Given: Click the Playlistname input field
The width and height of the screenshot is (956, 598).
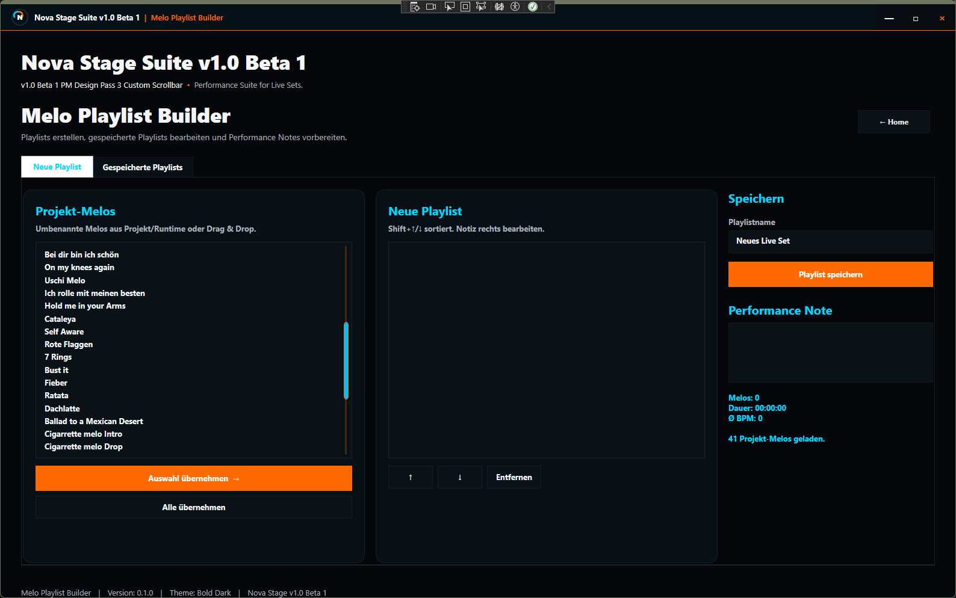Looking at the screenshot, I should coord(831,241).
